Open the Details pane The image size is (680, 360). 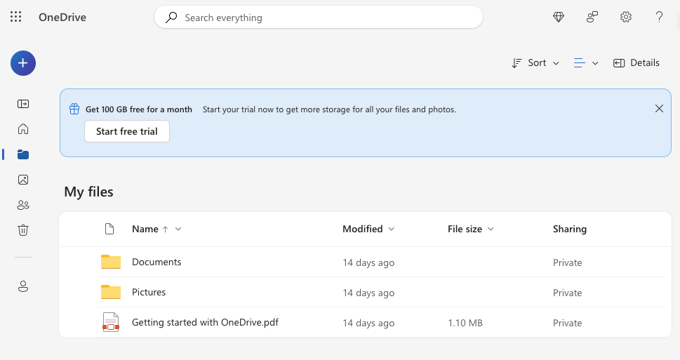point(636,63)
